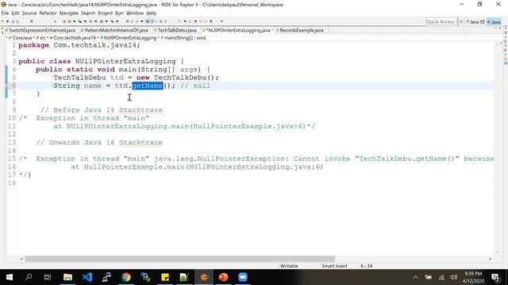Collapse the main method fold at line 4
Image resolution: width=508 pixels, height=285 pixels.
click(x=17, y=70)
